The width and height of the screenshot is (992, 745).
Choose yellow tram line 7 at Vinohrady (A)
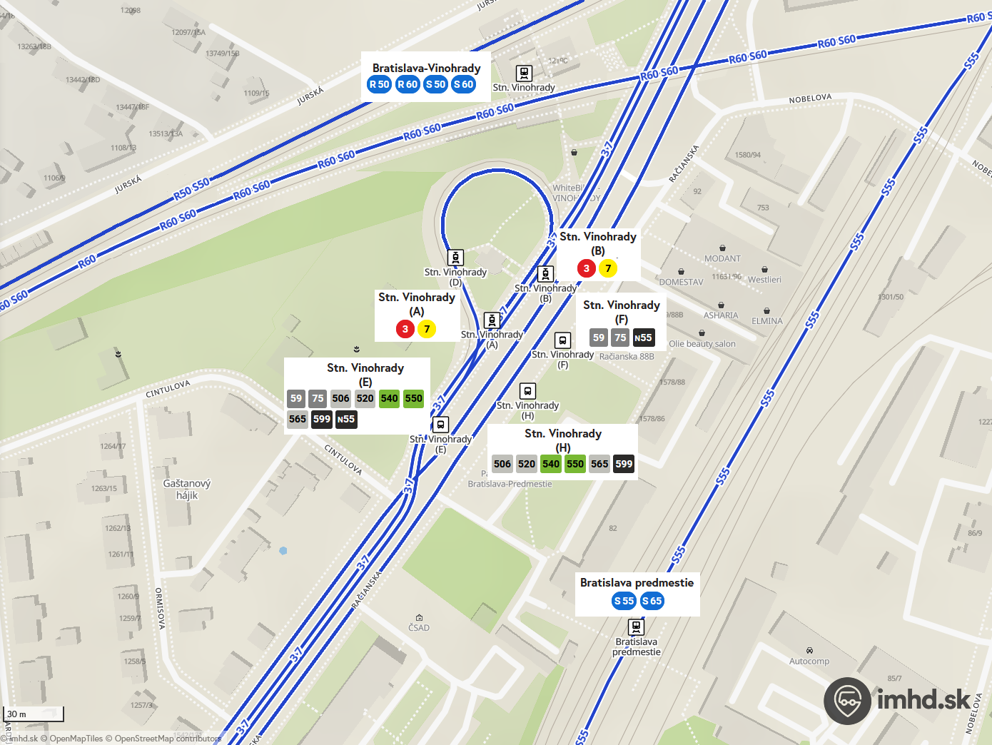(427, 329)
